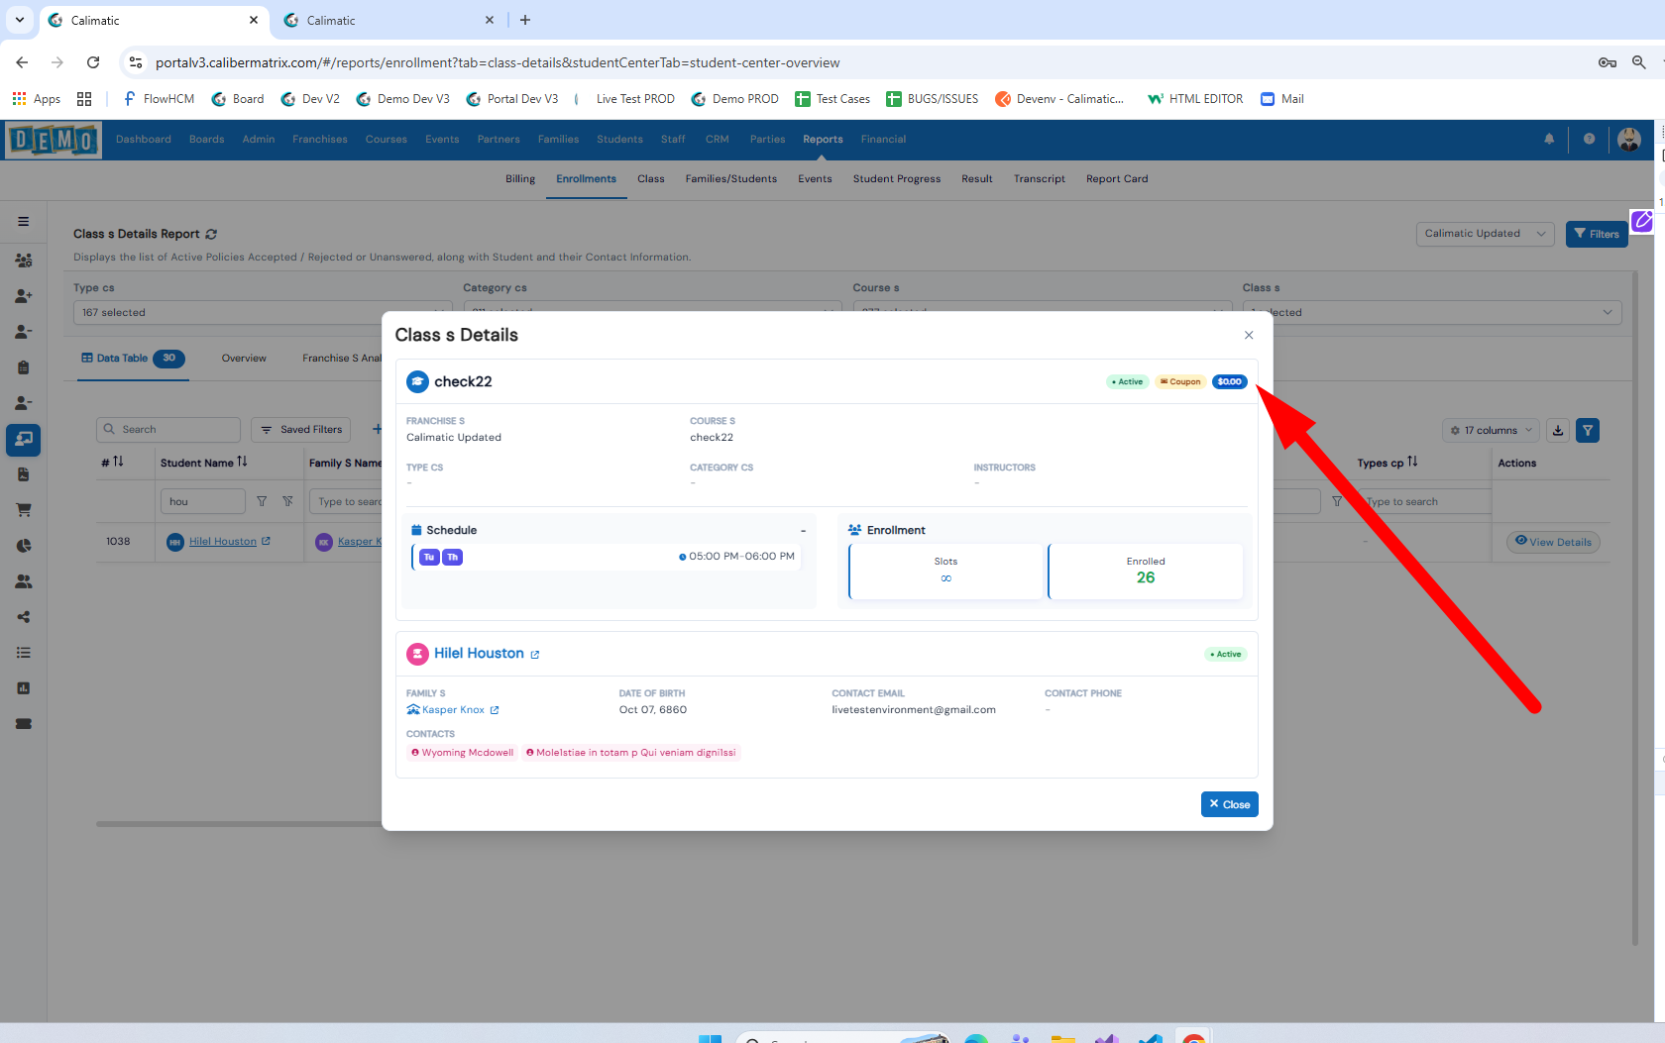Image resolution: width=1665 pixels, height=1043 pixels.
Task: Open the Enrollments reports tab
Action: tap(586, 179)
